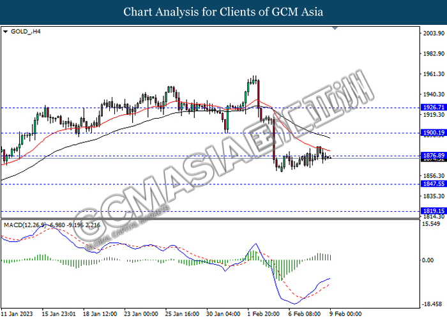The width and height of the screenshot is (447, 319).
Task: Click the Chart Analysis for Clients header title
Action: tap(223, 12)
